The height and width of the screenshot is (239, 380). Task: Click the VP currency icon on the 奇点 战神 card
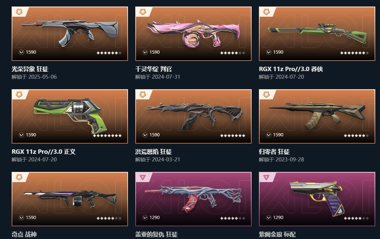coord(21,218)
